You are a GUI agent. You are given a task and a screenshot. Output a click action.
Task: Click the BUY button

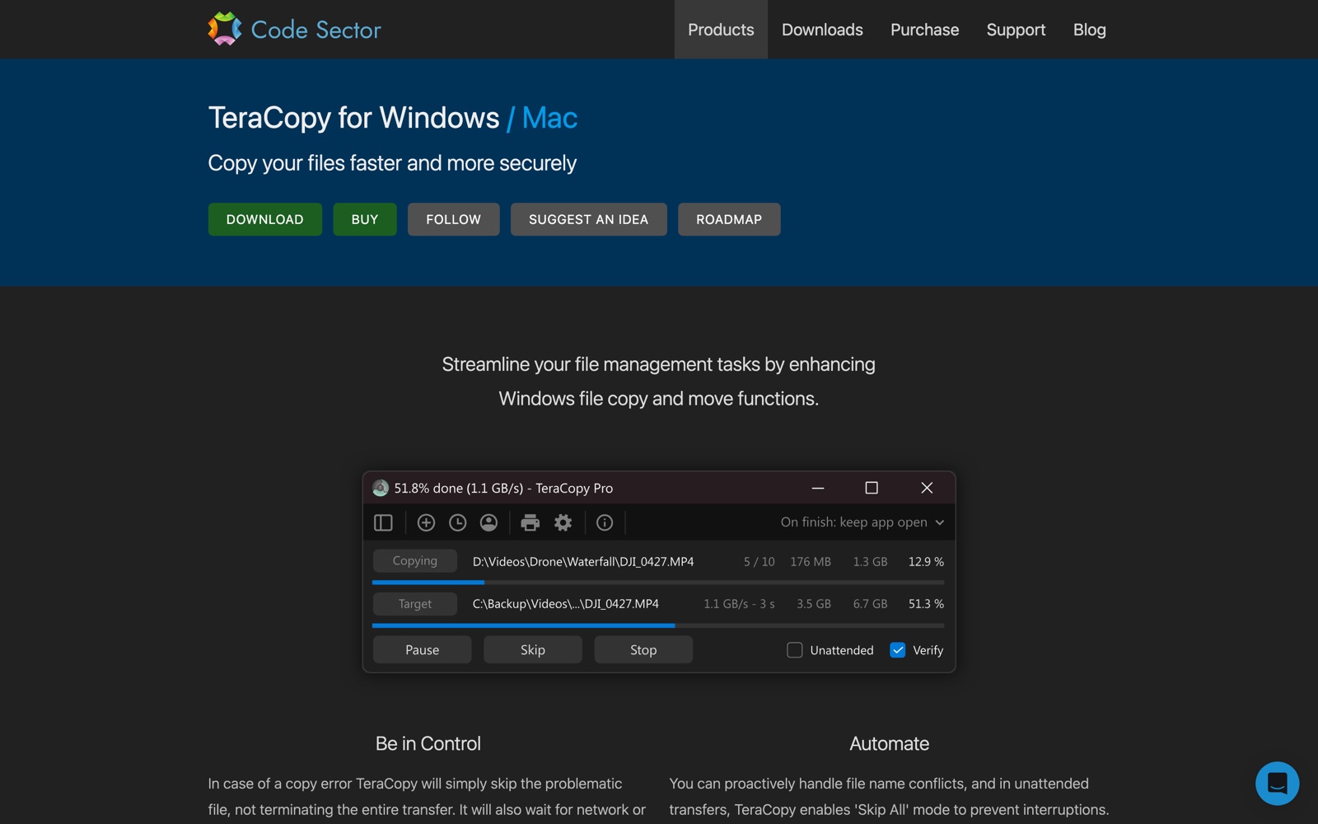pos(365,219)
